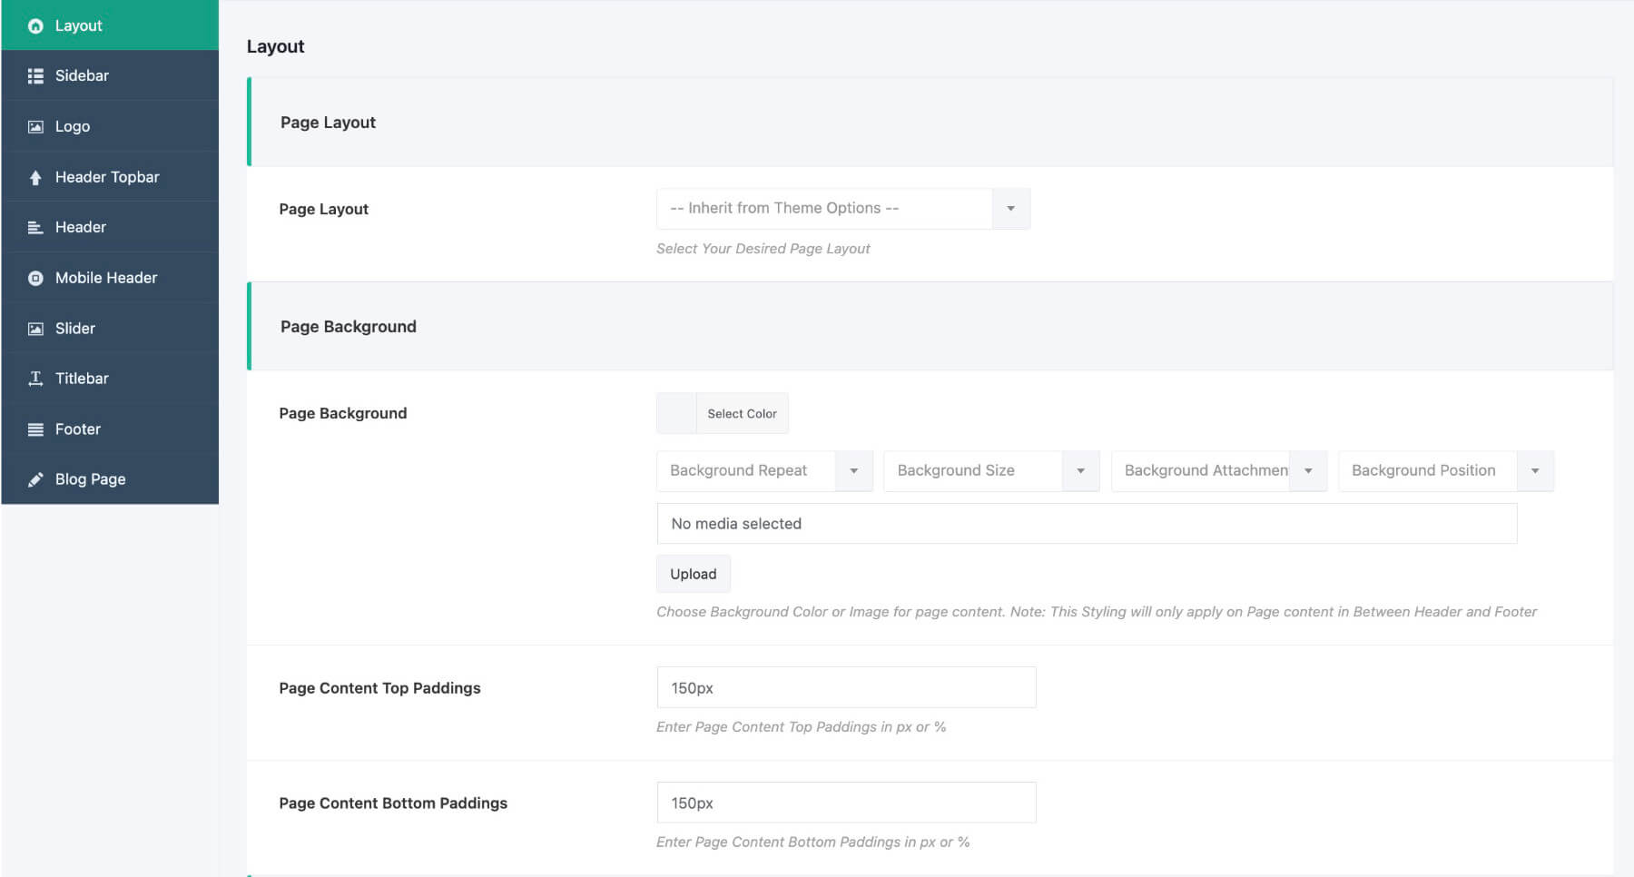Open Logo settings via its image icon

pyautogui.click(x=34, y=126)
